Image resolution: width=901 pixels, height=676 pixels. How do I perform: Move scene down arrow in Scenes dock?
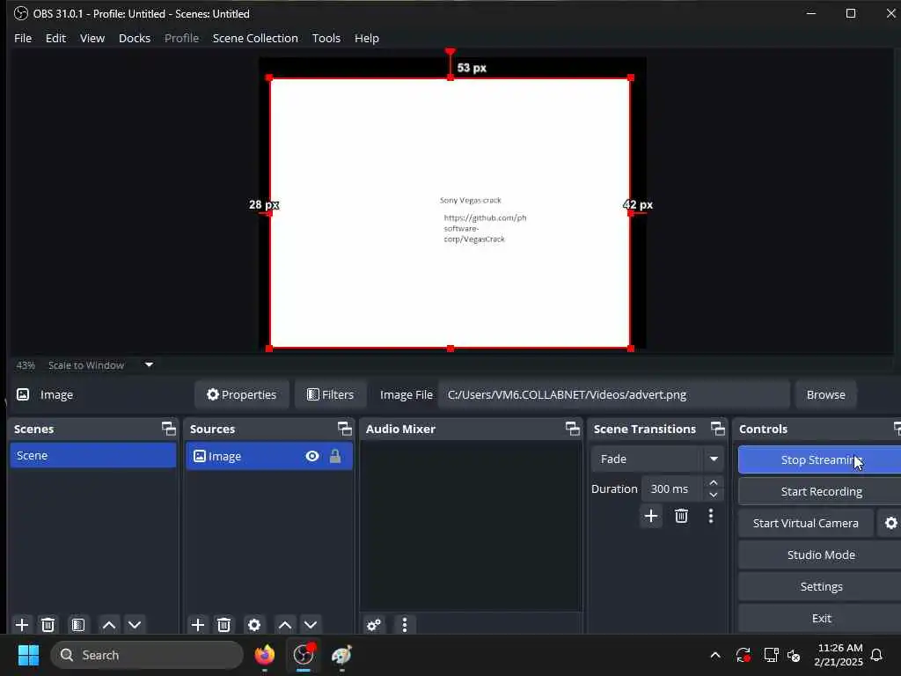click(135, 624)
